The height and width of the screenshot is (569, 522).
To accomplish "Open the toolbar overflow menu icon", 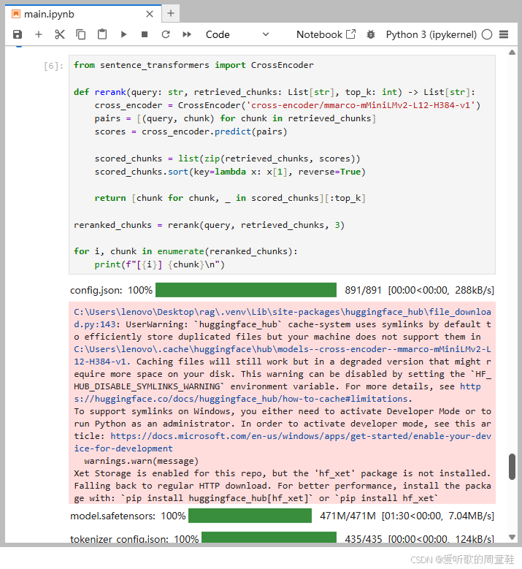I will click(504, 34).
